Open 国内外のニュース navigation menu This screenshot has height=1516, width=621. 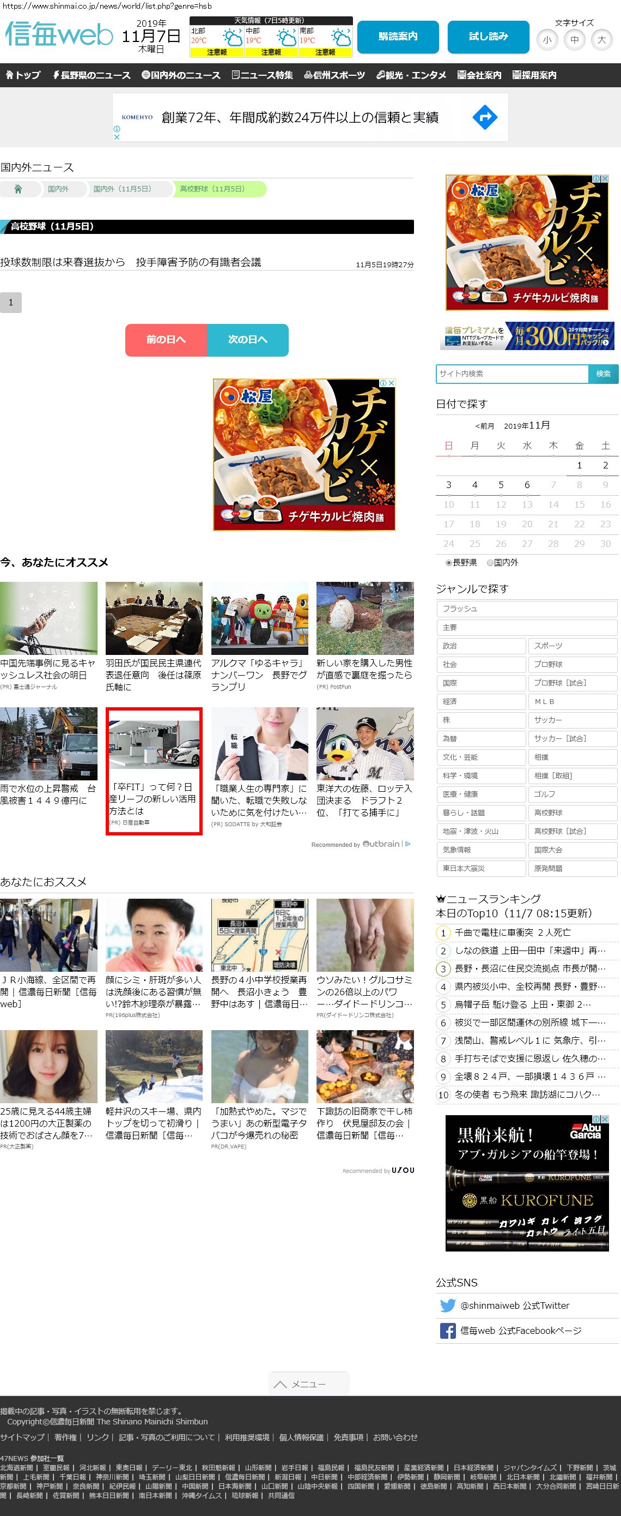click(x=181, y=75)
